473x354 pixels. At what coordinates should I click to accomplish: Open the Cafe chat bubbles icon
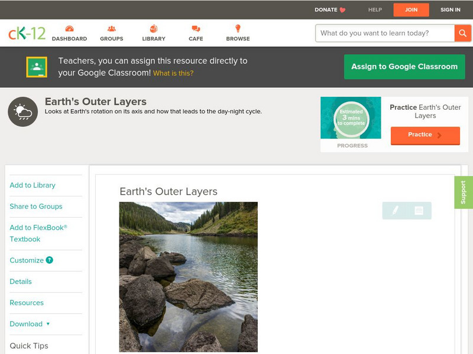[196, 28]
